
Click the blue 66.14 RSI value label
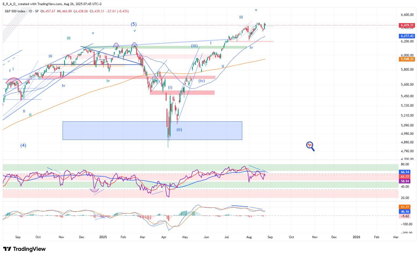405,172
